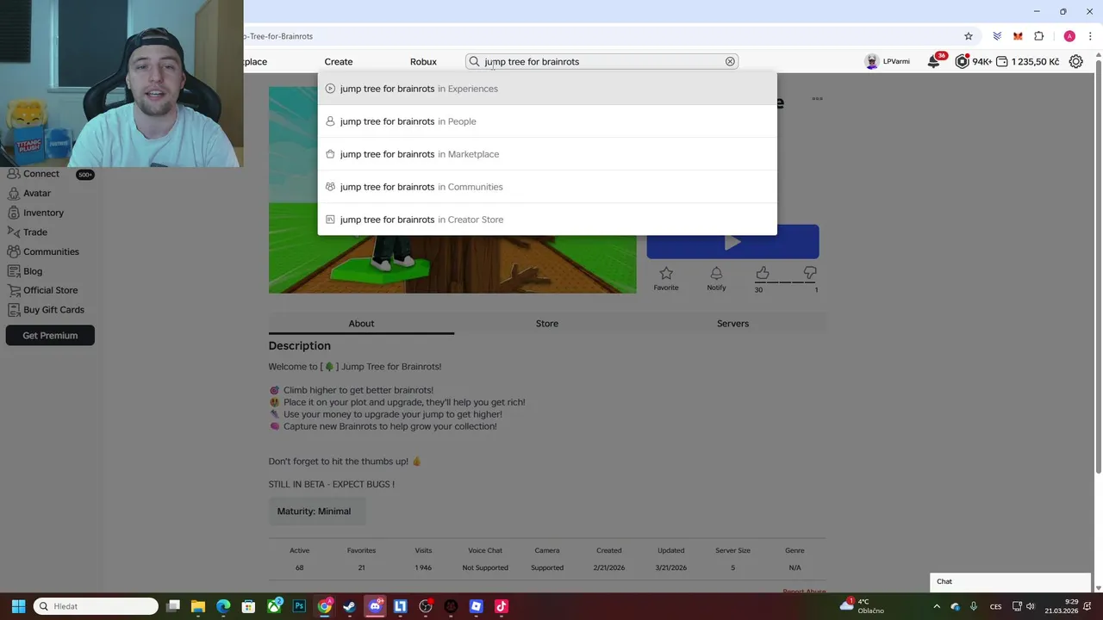Click the blue layered-chevrons extension icon

(997, 36)
